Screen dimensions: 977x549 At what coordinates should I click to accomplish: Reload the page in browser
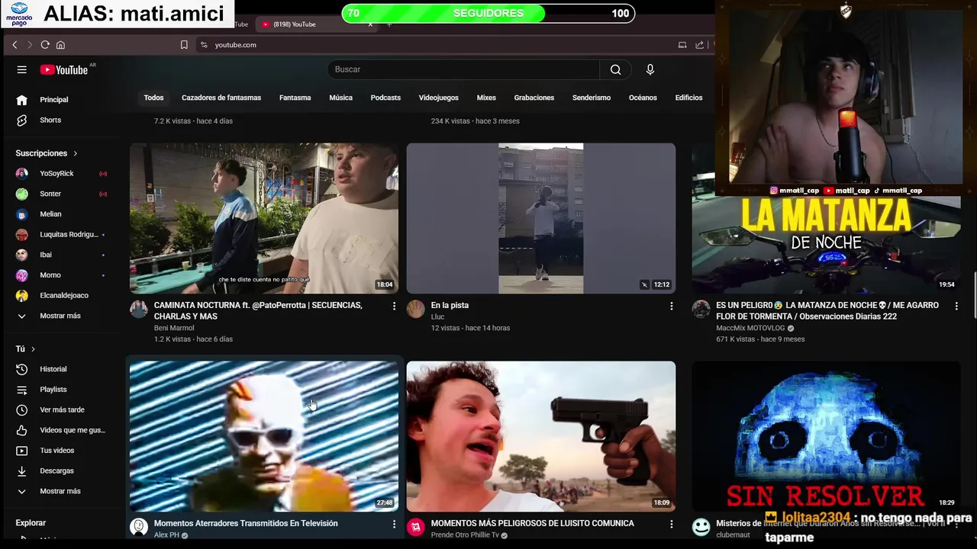pos(45,45)
